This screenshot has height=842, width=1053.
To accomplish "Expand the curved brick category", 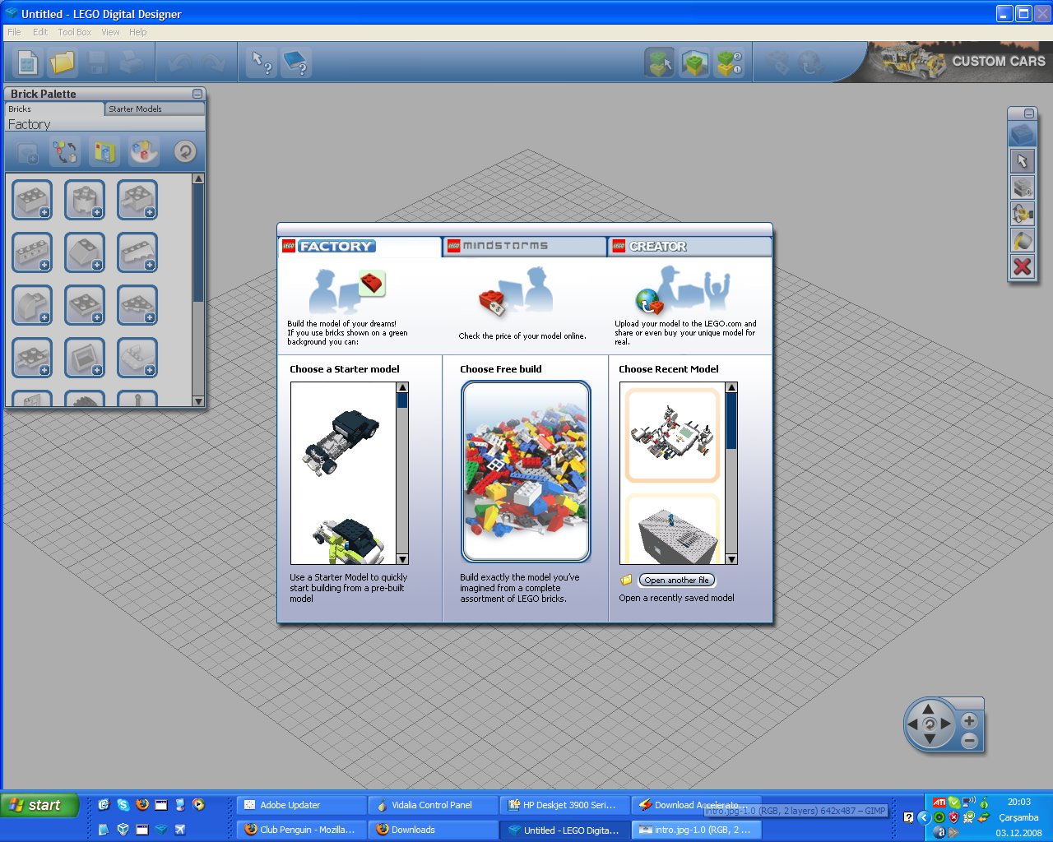I will pyautogui.click(x=32, y=305).
